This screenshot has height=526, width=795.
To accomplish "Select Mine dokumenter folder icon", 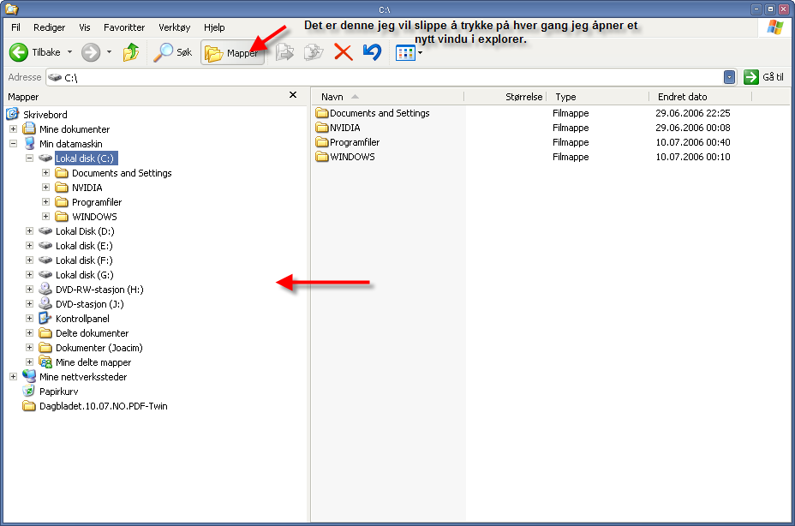I will point(29,129).
